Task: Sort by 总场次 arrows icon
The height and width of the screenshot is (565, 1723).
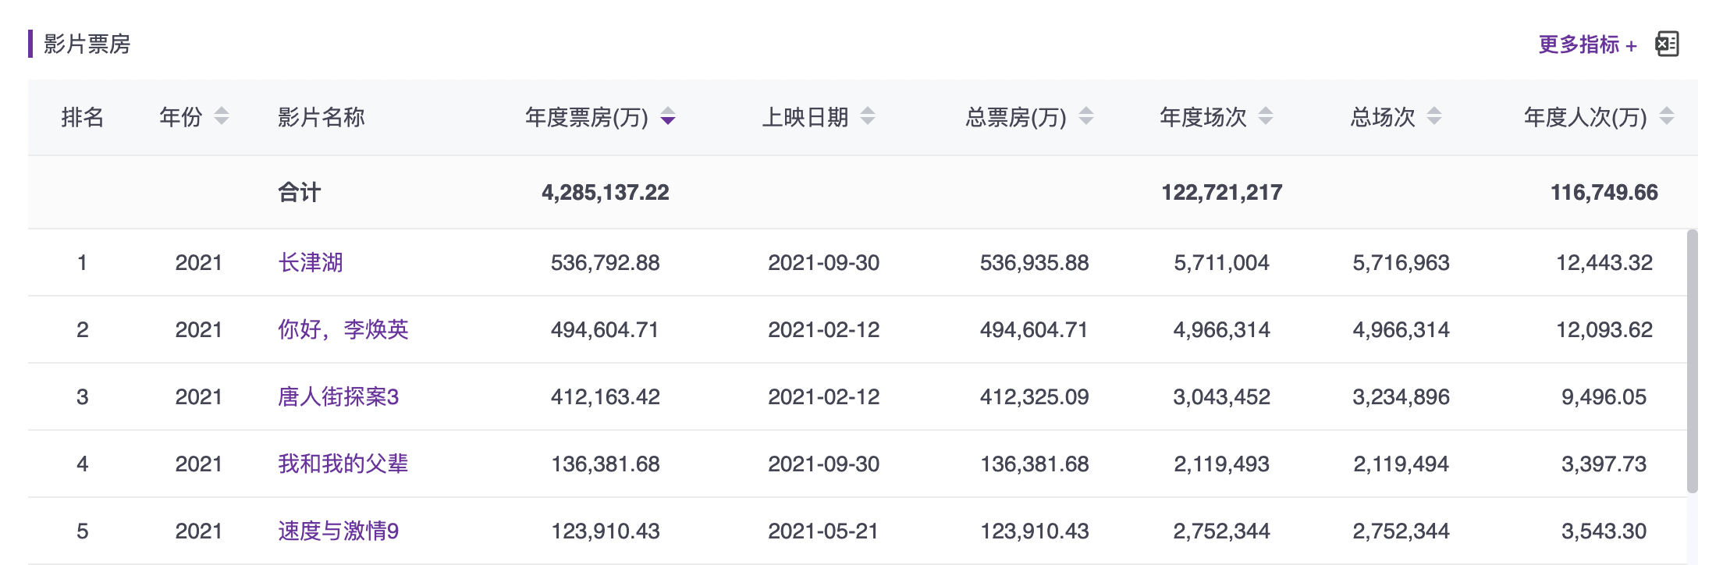Action: (1434, 116)
